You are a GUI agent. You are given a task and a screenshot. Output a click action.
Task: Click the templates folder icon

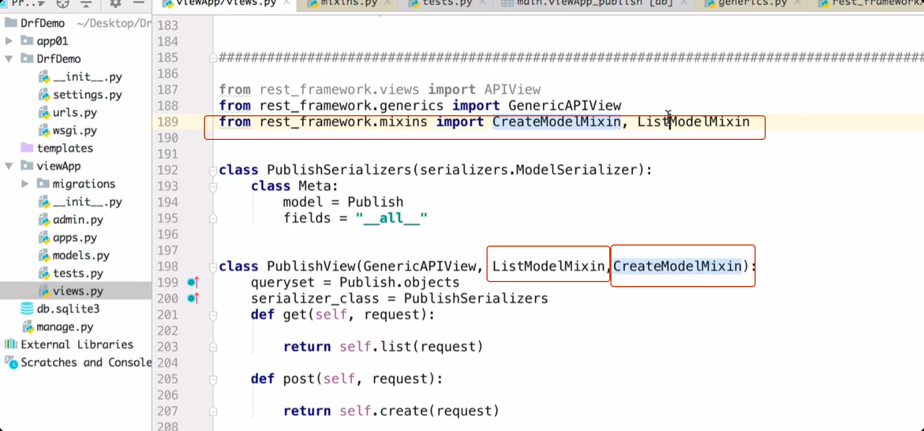pyautogui.click(x=27, y=148)
